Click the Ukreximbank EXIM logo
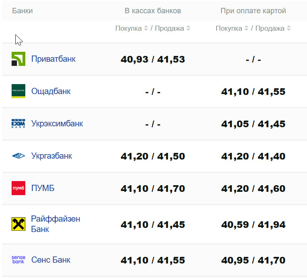 [18, 123]
